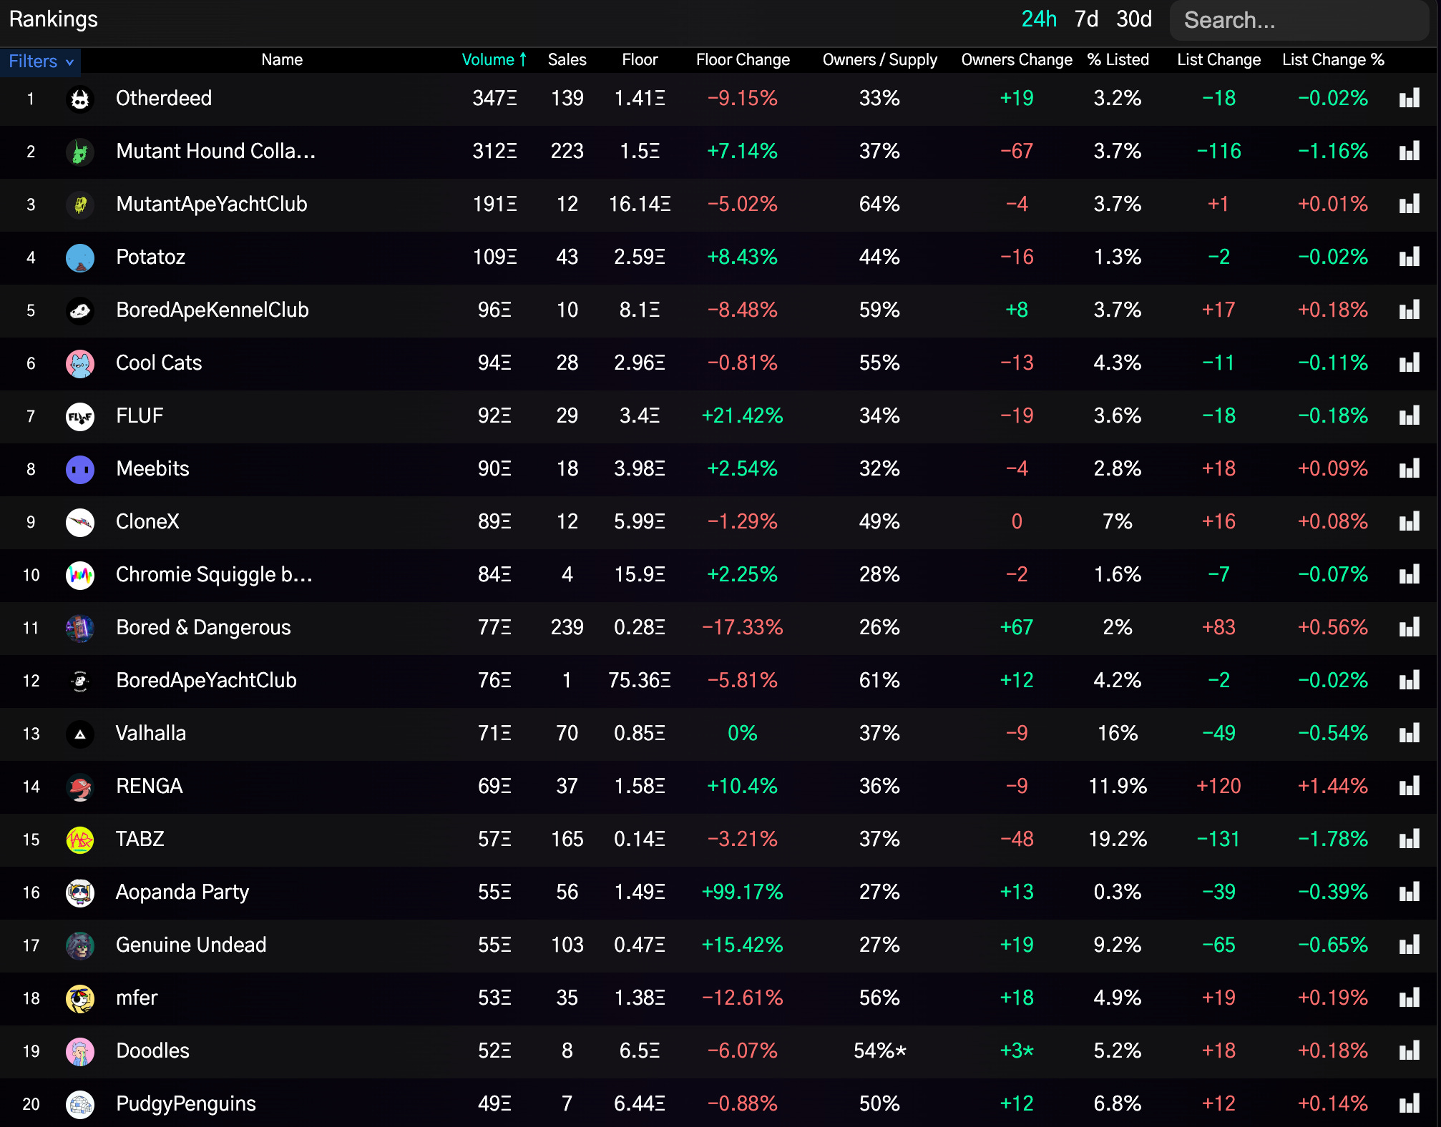The width and height of the screenshot is (1441, 1127).
Task: Open chart icon for BoredApeKennelClub row
Action: 1409,310
